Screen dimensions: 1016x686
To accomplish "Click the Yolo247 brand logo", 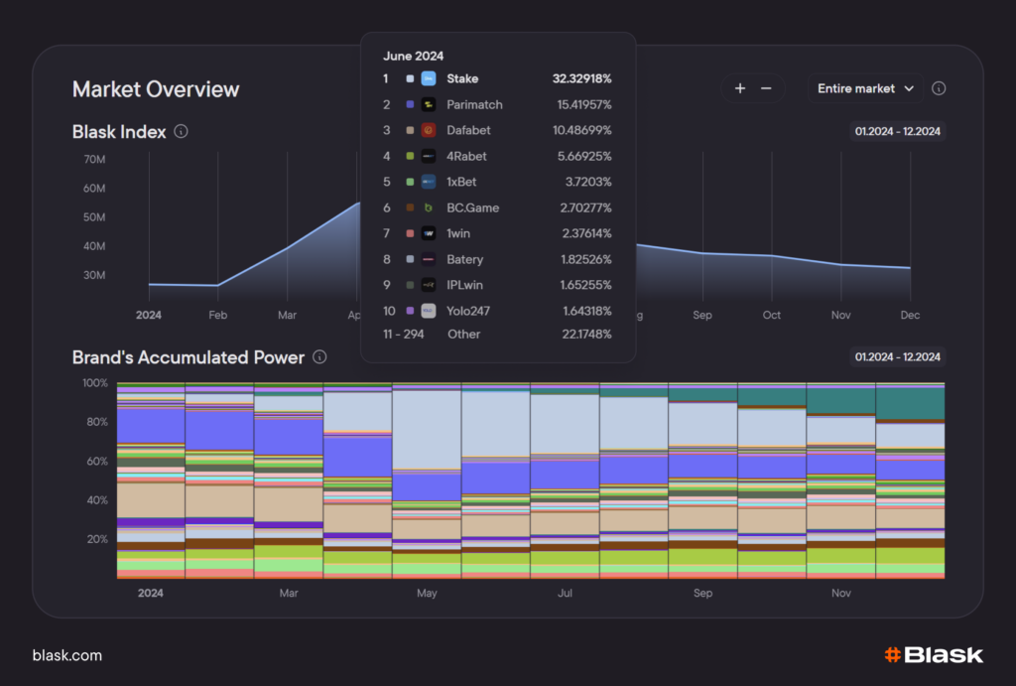I will pos(429,311).
